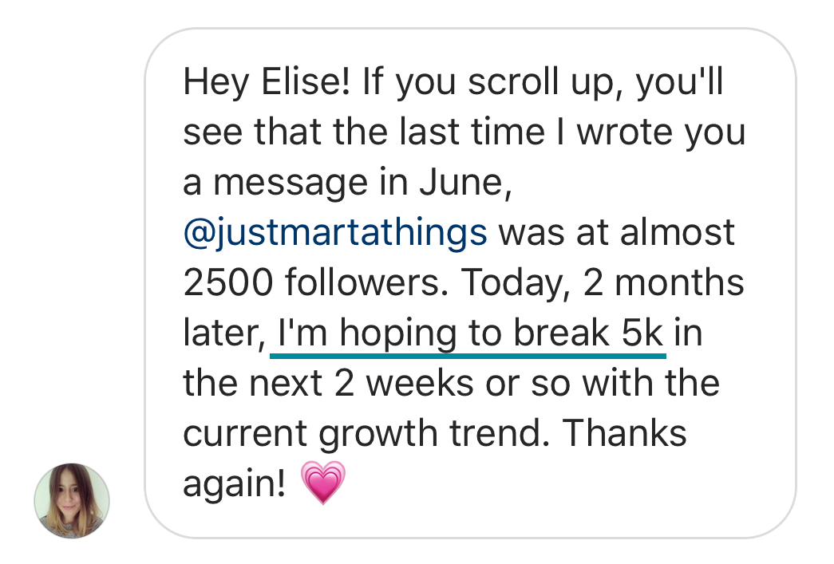The width and height of the screenshot is (834, 564).
Task: Click the pink heart emoji
Action: [x=322, y=483]
